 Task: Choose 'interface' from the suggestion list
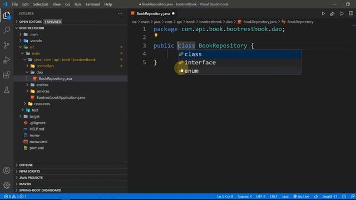(240, 62)
